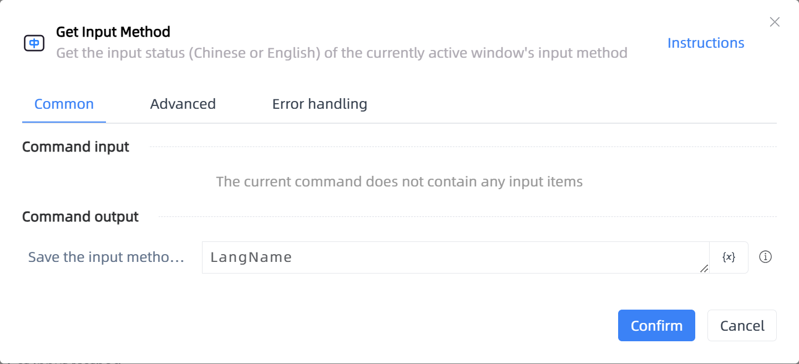Click the command description text under the title
799x364 pixels.
(342, 53)
